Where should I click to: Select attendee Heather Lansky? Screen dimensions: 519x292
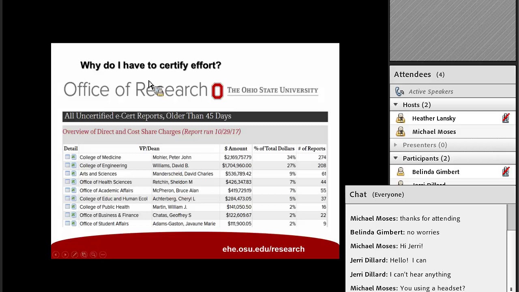434,118
